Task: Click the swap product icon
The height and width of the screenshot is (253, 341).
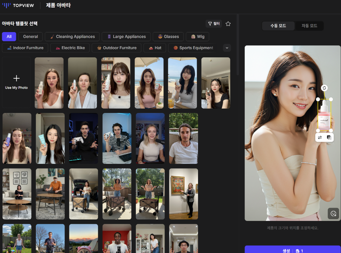Action: point(320,137)
